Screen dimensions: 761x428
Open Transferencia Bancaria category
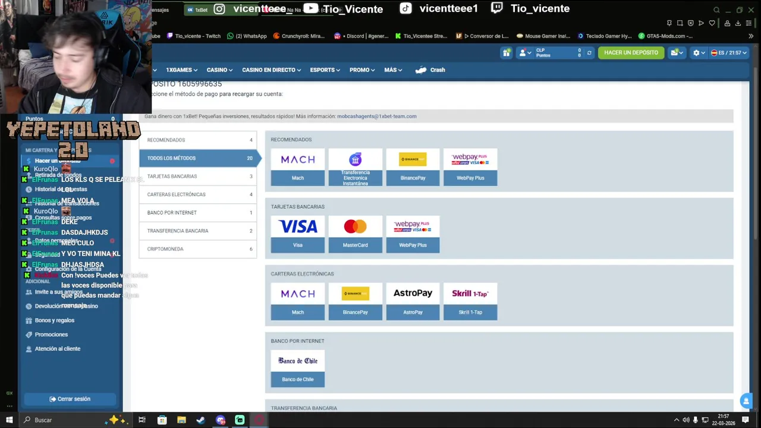click(x=198, y=231)
